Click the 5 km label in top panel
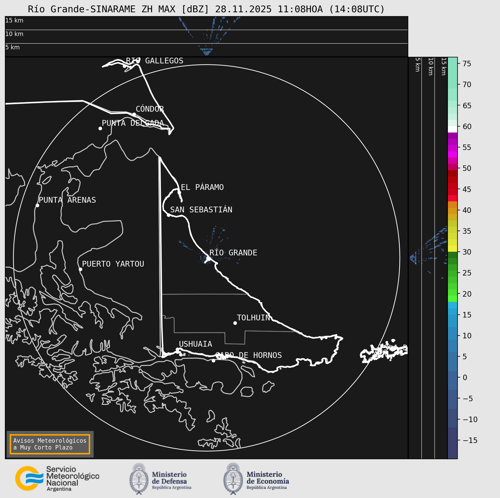The width and height of the screenshot is (500, 498). (x=13, y=47)
